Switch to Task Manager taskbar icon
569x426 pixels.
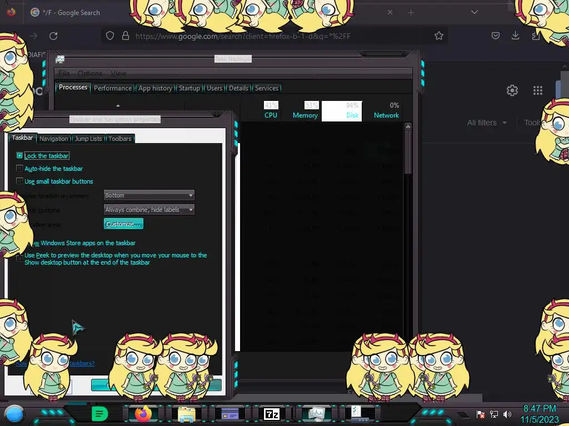316,414
